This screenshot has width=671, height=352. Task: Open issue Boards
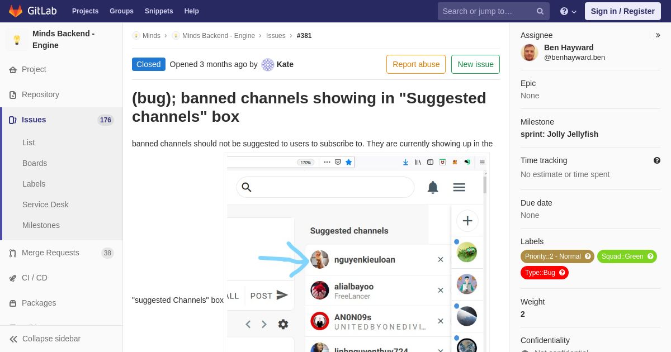click(35, 163)
